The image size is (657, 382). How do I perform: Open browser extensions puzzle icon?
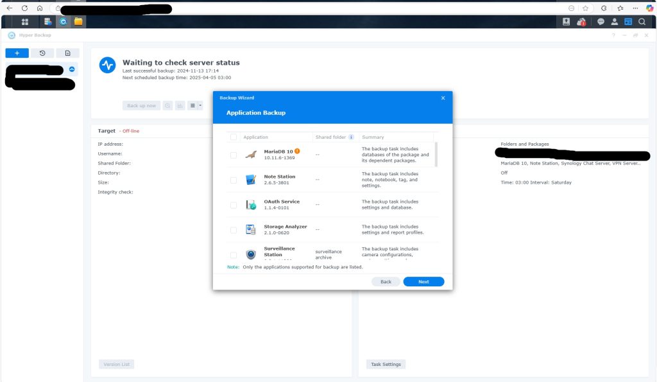[x=604, y=8]
